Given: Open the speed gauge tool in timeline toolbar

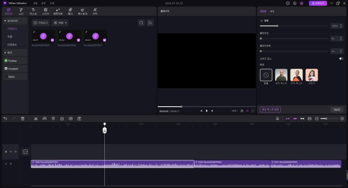Looking at the screenshot, I should (x=45, y=119).
